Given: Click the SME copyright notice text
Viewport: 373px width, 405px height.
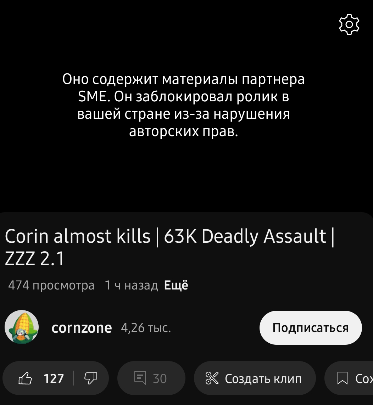Looking at the screenshot, I should tap(184, 105).
